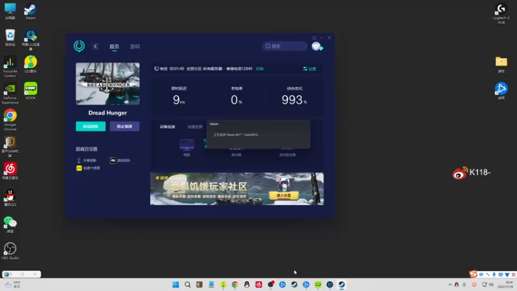Select the 设备连接 tab
The width and height of the screenshot is (517, 291).
click(167, 127)
